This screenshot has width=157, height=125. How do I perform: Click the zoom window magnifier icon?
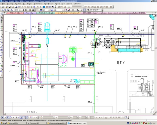click(3, 10)
